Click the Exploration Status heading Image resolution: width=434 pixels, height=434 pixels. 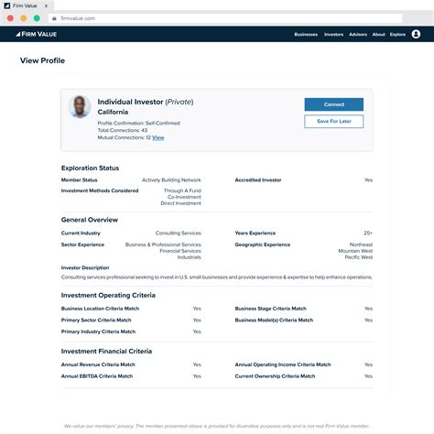point(90,168)
